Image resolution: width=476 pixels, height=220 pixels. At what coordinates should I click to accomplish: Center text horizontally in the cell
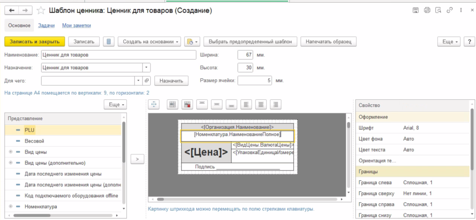pyautogui.click(x=260, y=104)
